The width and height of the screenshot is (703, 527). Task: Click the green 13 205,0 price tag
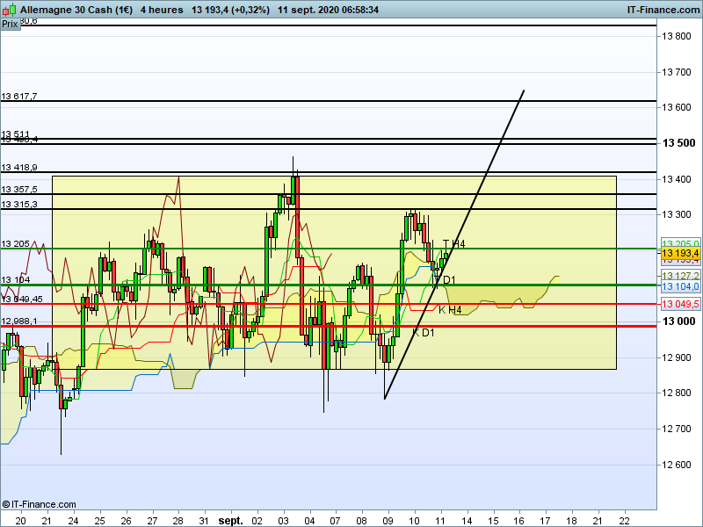pos(680,244)
